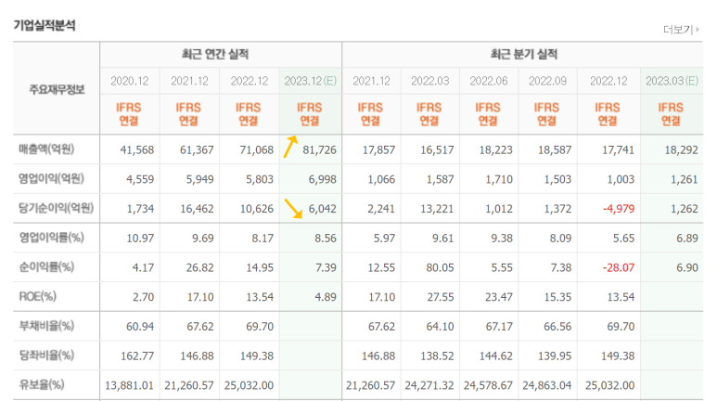Click reserve ratio value 24,863.04
The height and width of the screenshot is (401, 717).
[547, 385]
